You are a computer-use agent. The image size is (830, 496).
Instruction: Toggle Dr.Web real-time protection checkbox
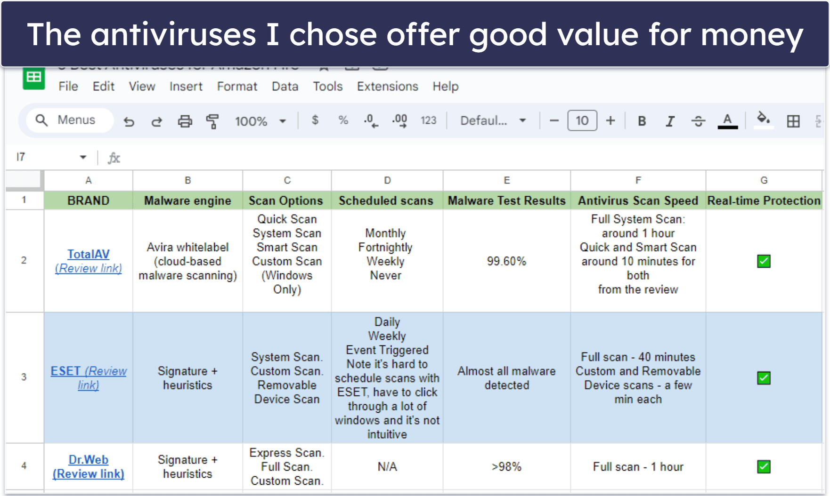tap(764, 466)
